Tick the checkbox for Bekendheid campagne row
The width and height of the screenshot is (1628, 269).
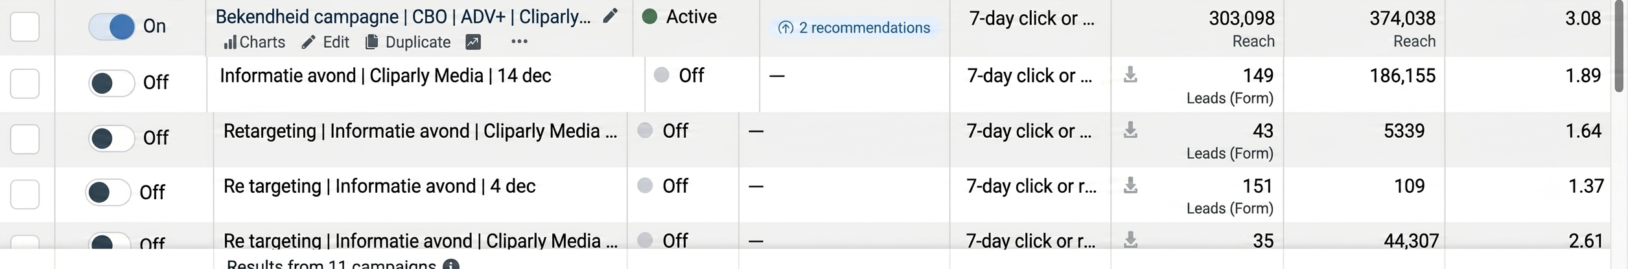[x=25, y=27]
